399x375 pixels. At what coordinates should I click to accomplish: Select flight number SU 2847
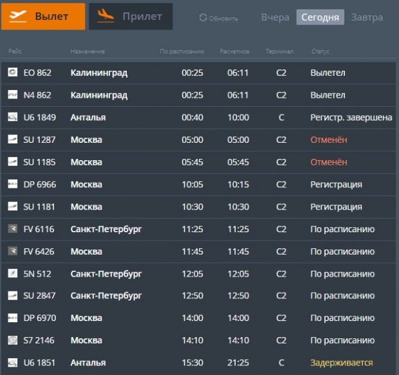click(x=39, y=296)
